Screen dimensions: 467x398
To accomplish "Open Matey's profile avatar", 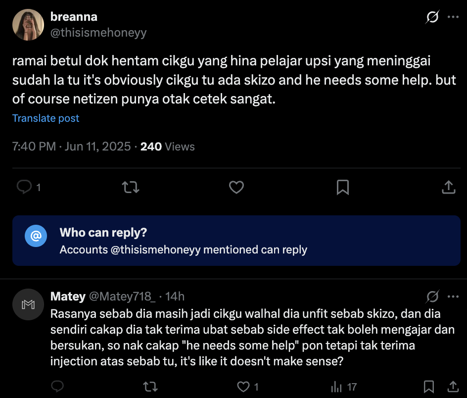I will [28, 305].
